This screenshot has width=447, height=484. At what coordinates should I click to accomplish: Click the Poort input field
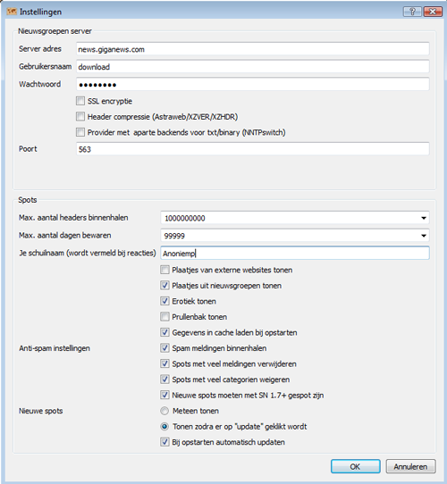click(253, 149)
